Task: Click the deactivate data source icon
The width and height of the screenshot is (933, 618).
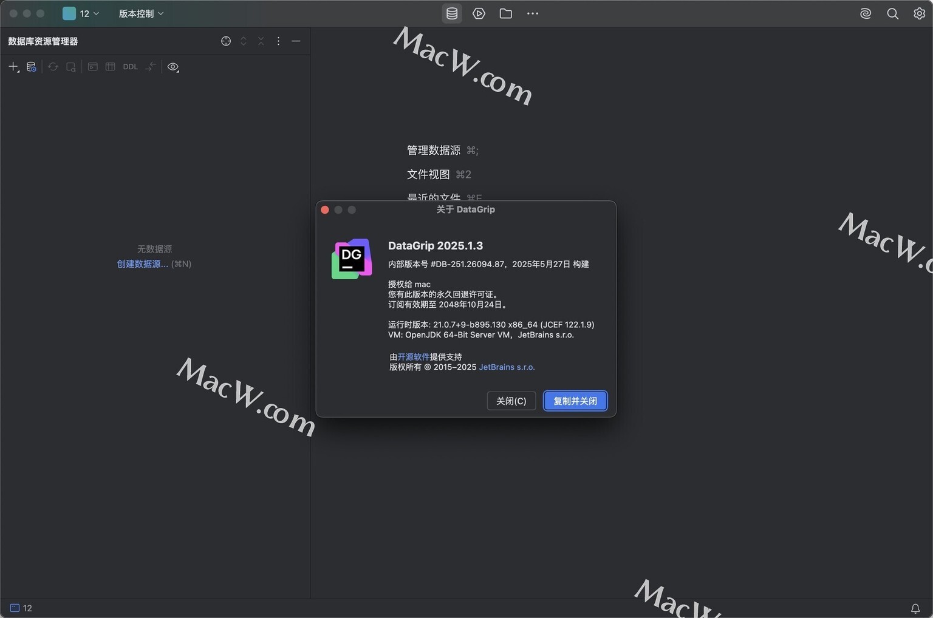Action: pyautogui.click(x=71, y=67)
